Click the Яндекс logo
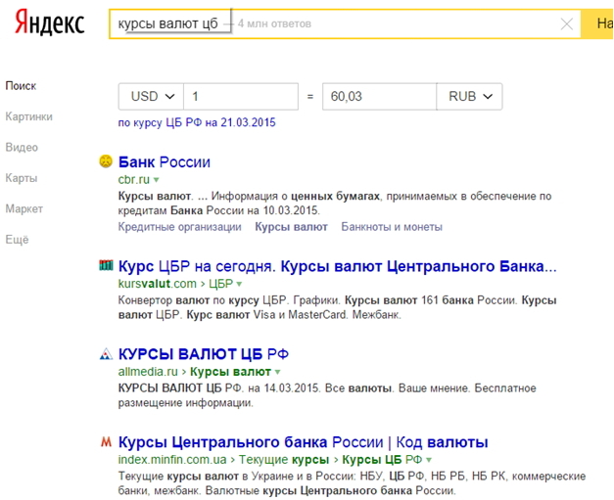This screenshot has height=500, width=614. (49, 23)
